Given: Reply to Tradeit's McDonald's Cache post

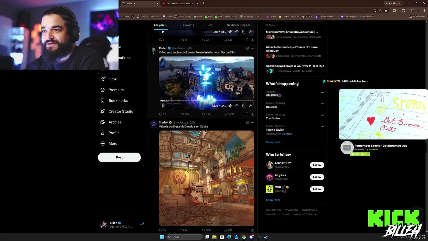Looking at the screenshot, I should [x=162, y=230].
